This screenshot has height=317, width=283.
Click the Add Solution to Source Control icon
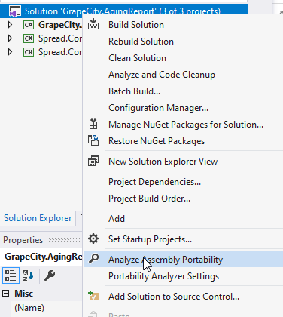tap(93, 296)
